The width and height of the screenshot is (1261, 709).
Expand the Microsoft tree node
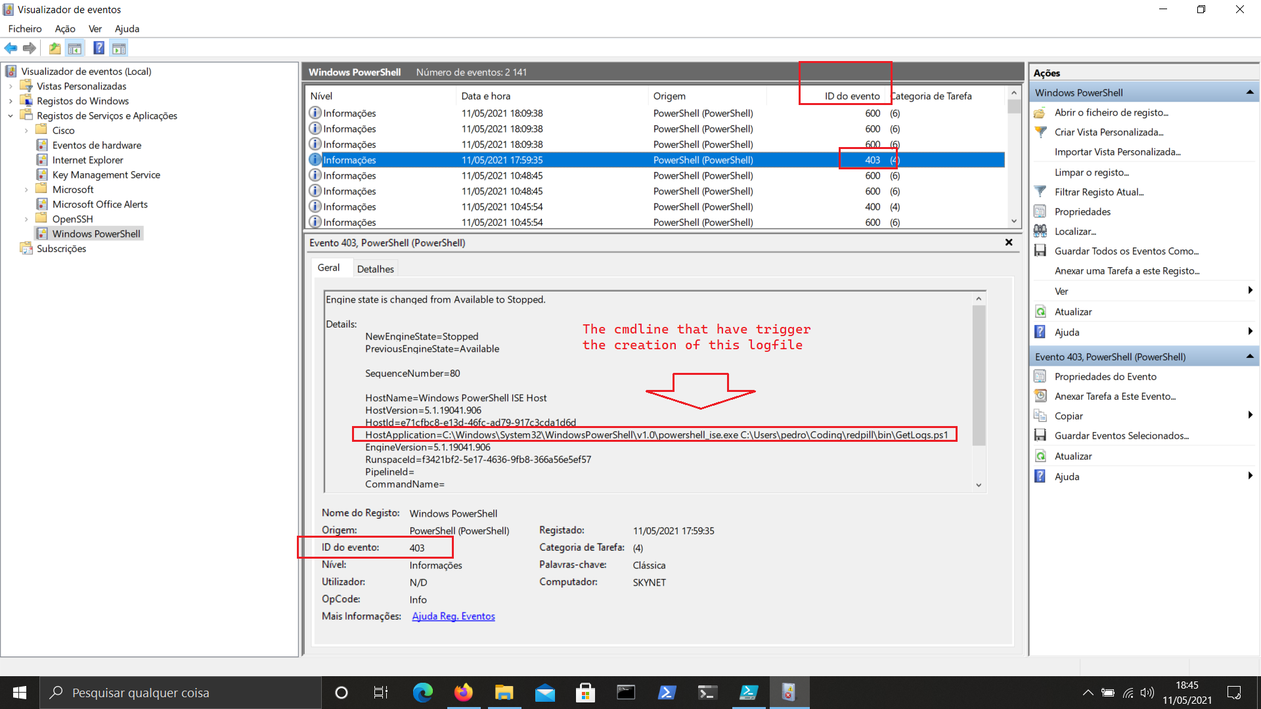coord(26,189)
